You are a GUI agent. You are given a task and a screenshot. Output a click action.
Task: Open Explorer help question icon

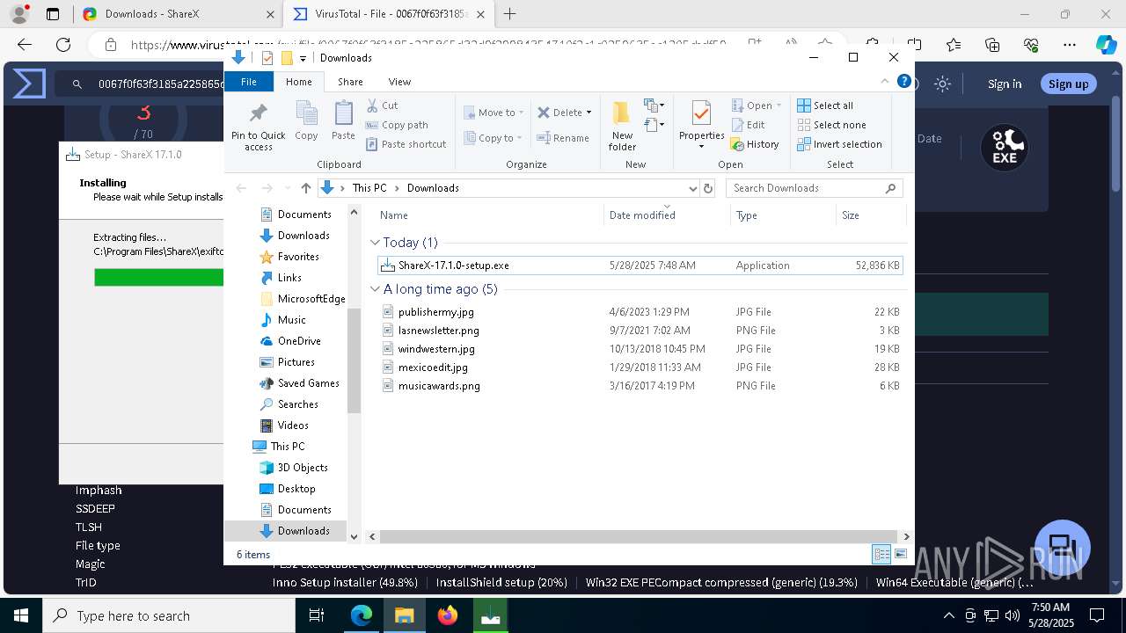point(903,81)
